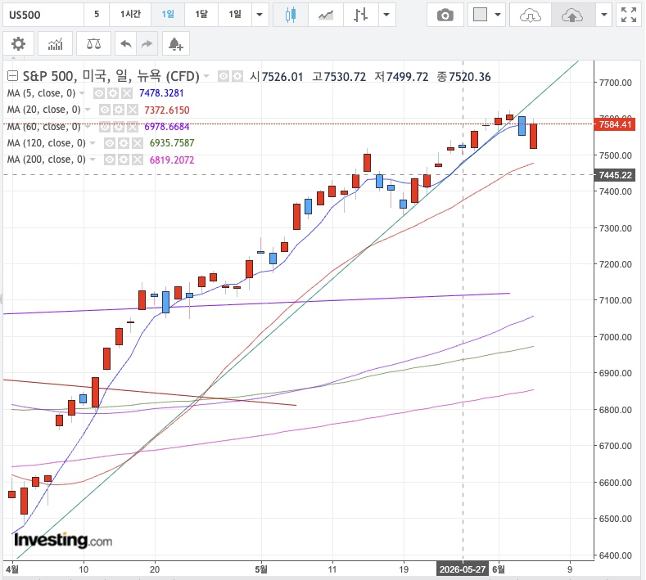Click the MA 120 value 6935.7587

(x=172, y=143)
